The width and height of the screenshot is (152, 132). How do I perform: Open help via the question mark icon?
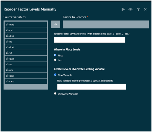pyautogui.click(x=138, y=9)
